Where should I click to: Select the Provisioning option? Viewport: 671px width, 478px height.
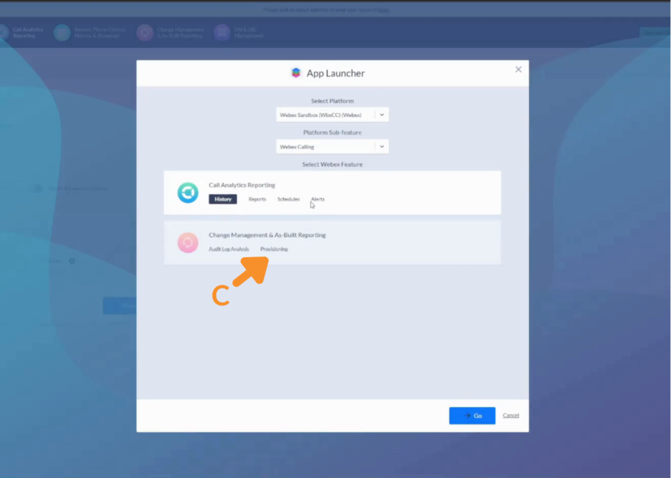274,249
